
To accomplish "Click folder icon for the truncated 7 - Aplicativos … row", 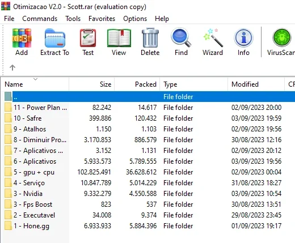I will tap(8, 151).
